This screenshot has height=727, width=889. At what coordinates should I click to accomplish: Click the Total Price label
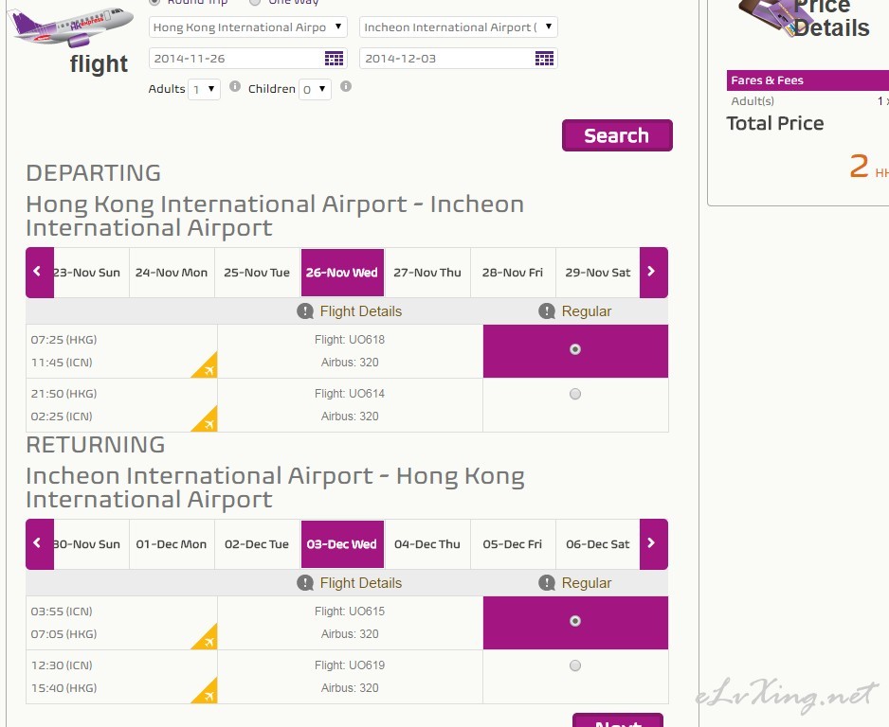775,123
